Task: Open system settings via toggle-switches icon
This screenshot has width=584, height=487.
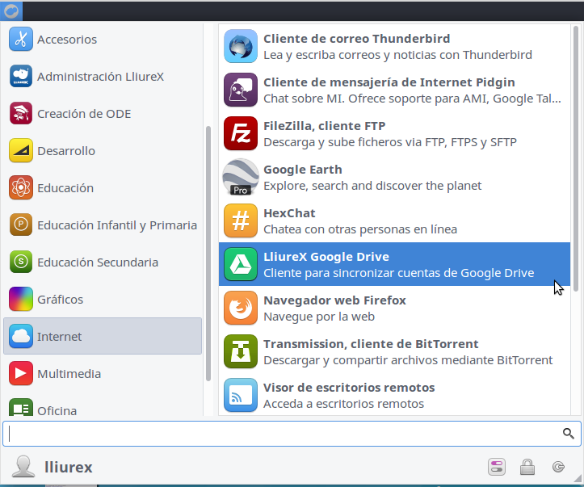Action: [x=496, y=467]
